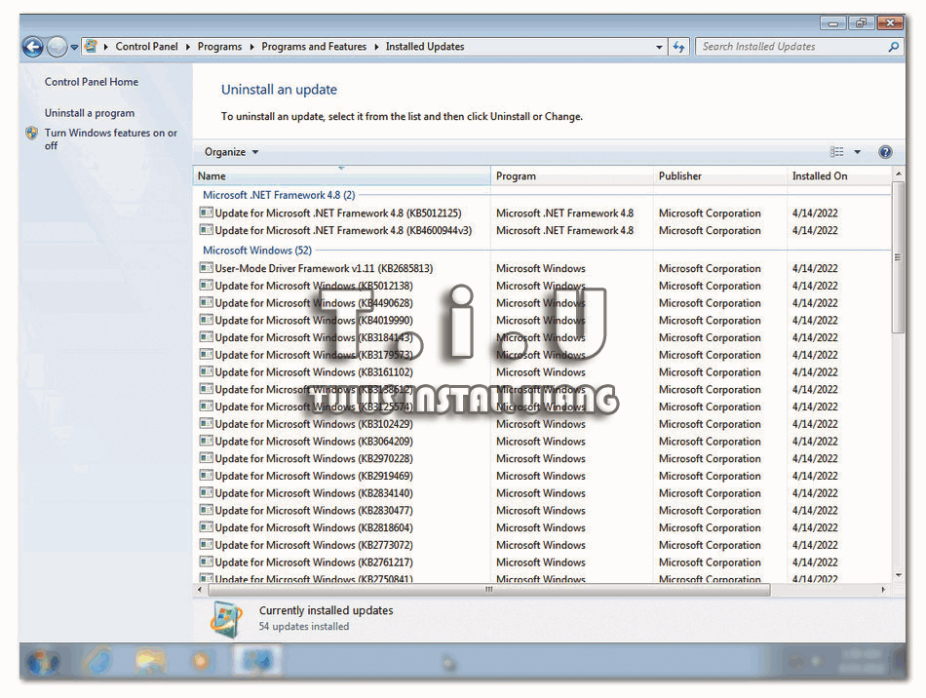Sort by the Name column header
This screenshot has height=698, width=926.
pyautogui.click(x=342, y=176)
